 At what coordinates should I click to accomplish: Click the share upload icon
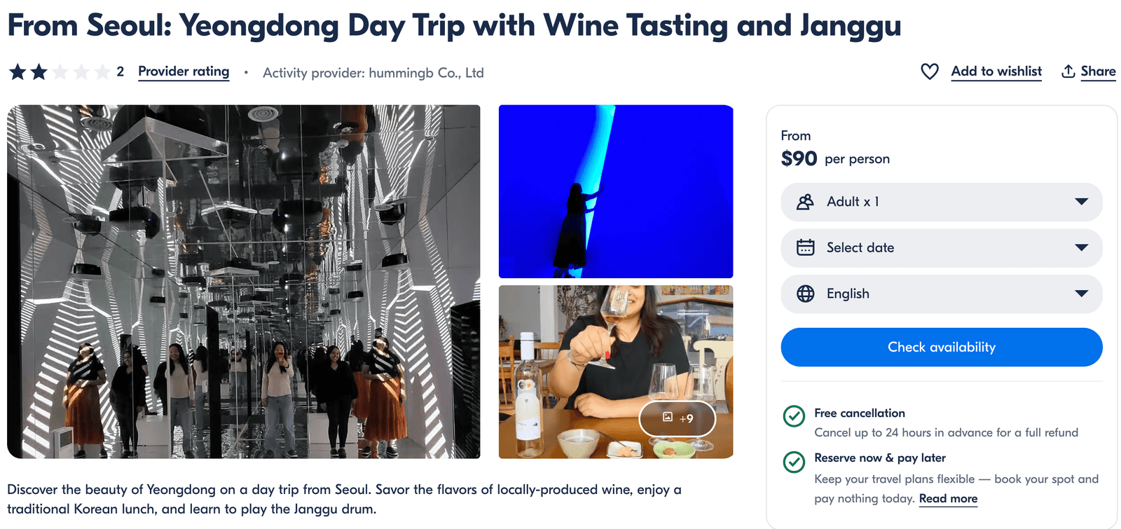coord(1068,71)
